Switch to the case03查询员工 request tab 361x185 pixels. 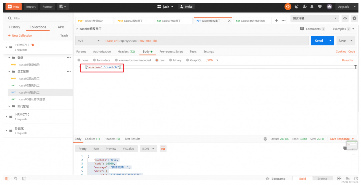(173, 21)
